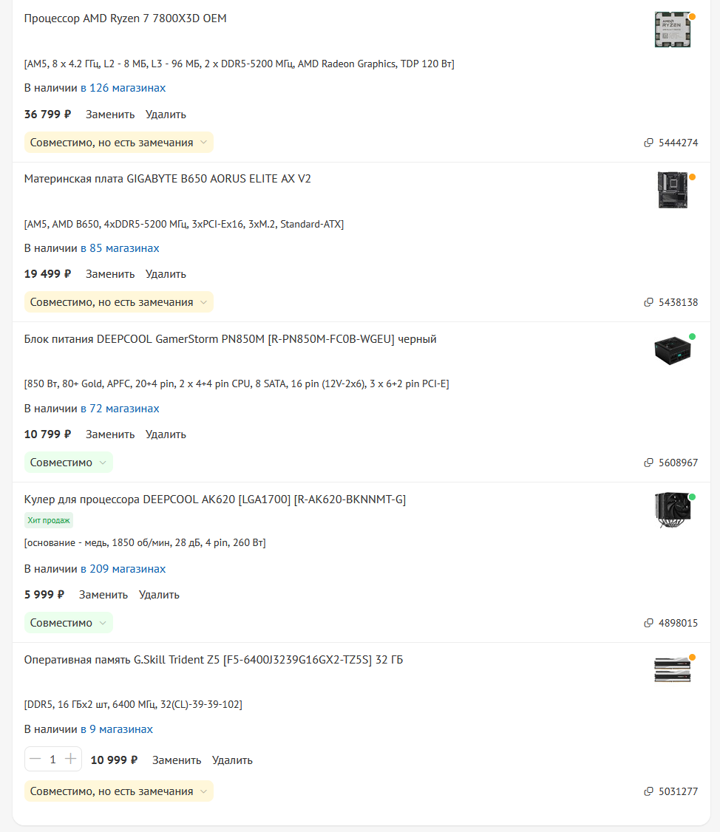The image size is (720, 832).
Task: Expand power supply 'Совместимо' dropdown
Action: pyautogui.click(x=69, y=463)
